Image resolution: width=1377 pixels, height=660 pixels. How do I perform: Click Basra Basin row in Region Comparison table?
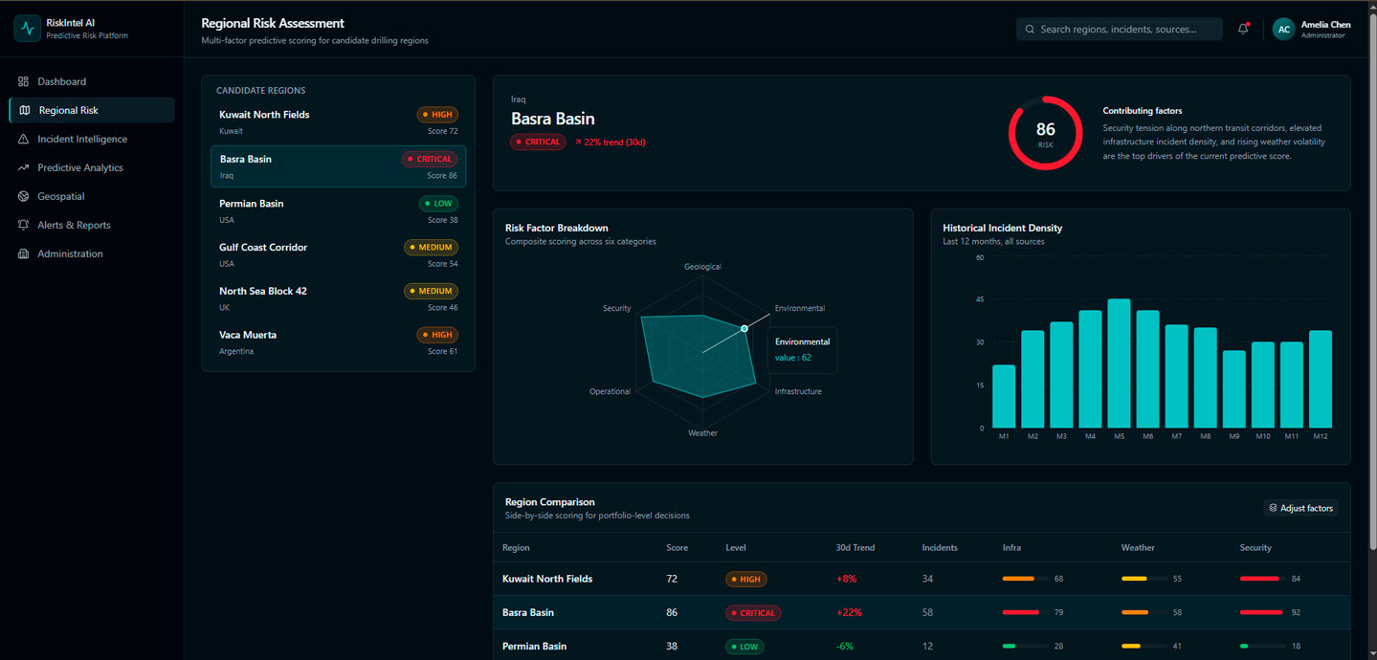[922, 612]
